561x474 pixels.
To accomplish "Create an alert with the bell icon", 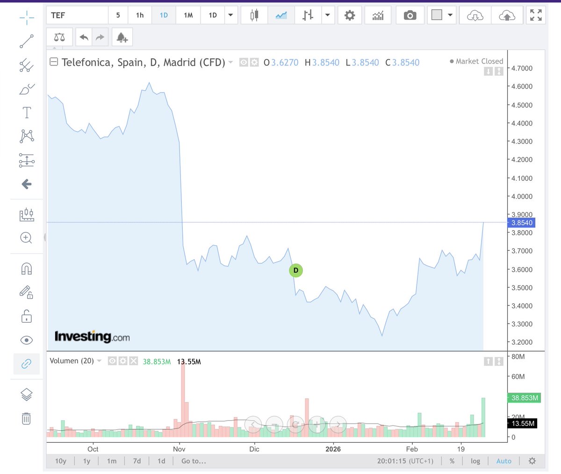I will point(122,37).
